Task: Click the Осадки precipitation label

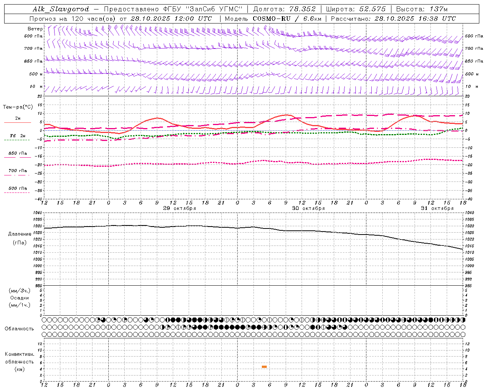Action: click(x=20, y=298)
